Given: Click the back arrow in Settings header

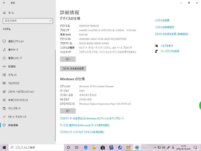Looking at the screenshot, I should click(4, 3).
